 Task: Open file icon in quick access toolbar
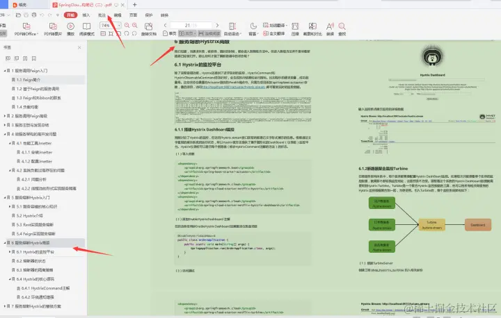point(18,15)
